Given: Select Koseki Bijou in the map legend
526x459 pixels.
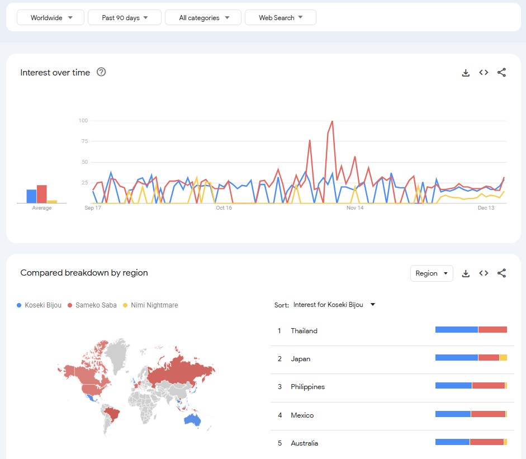Looking at the screenshot, I should pos(39,305).
